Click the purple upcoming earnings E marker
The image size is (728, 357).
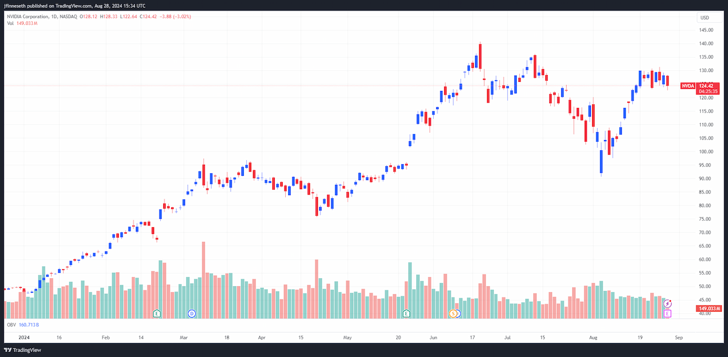click(668, 313)
